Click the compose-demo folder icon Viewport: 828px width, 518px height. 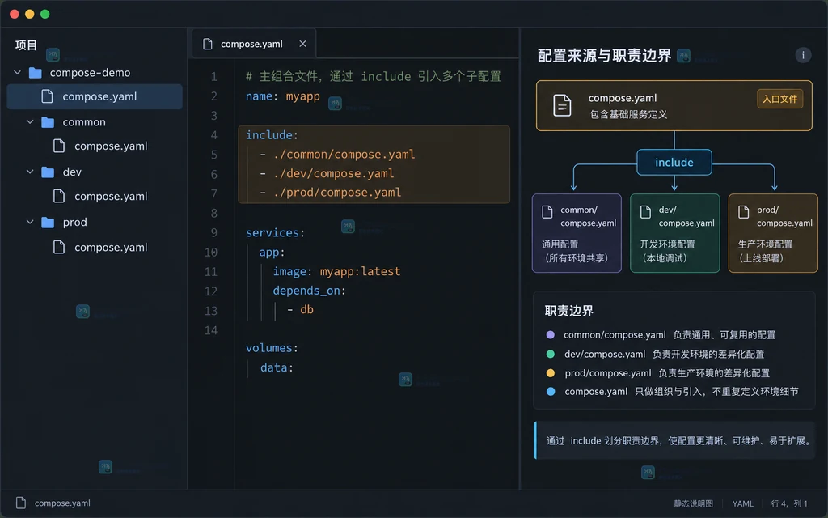coord(36,72)
